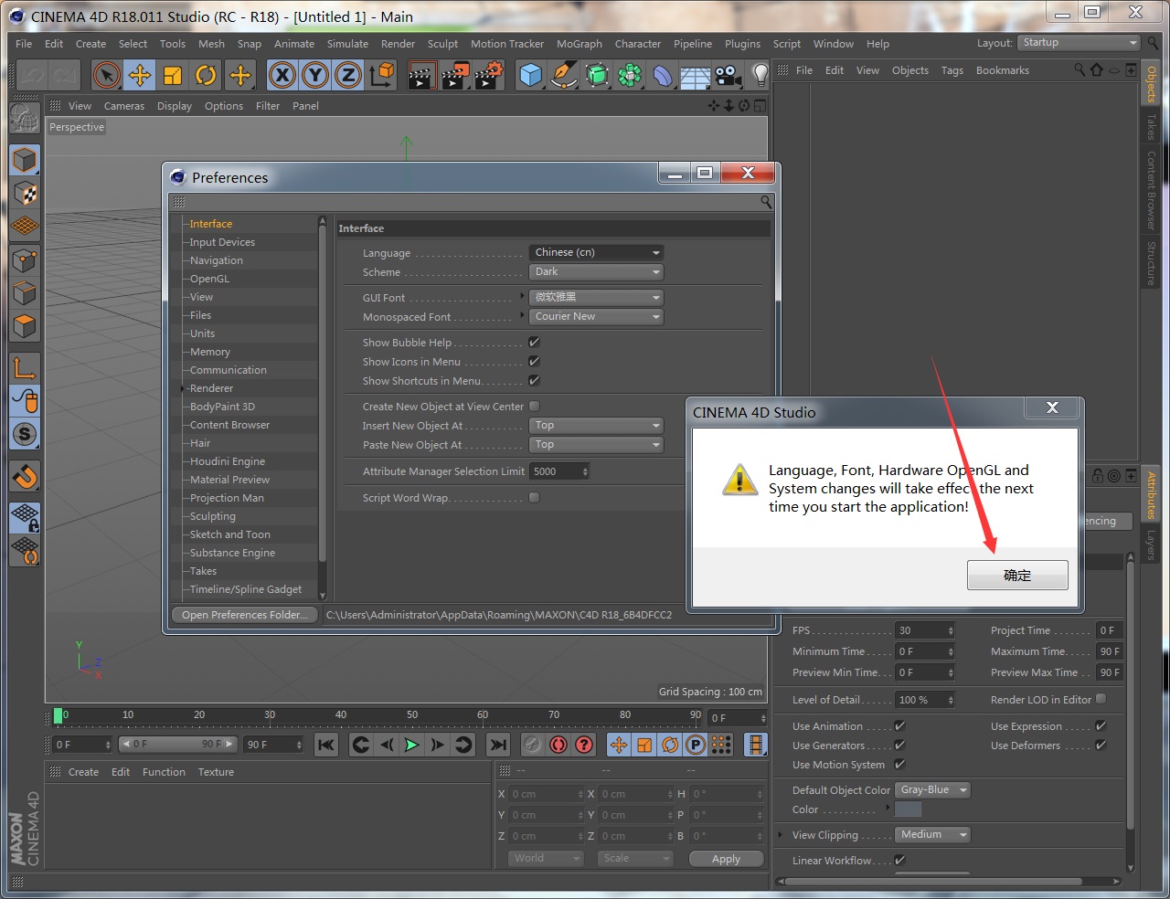Click frame 50 on the timeline ruler
The height and width of the screenshot is (899, 1170).
point(412,714)
